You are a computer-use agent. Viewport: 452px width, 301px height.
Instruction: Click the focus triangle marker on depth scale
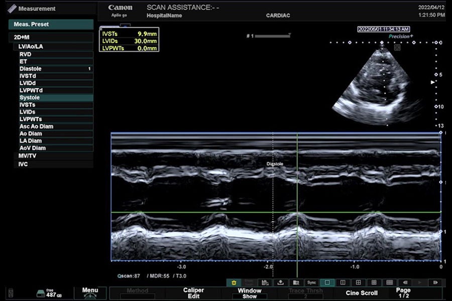click(x=433, y=82)
